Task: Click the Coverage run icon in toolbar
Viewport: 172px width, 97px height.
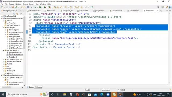Action: pos(45,7)
